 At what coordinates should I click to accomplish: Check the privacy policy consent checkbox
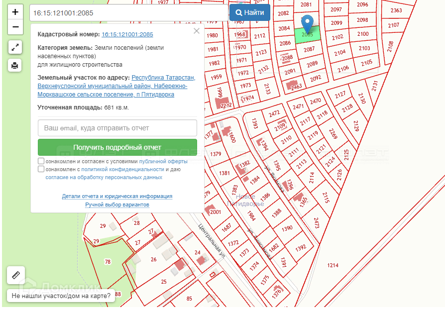pyautogui.click(x=41, y=169)
